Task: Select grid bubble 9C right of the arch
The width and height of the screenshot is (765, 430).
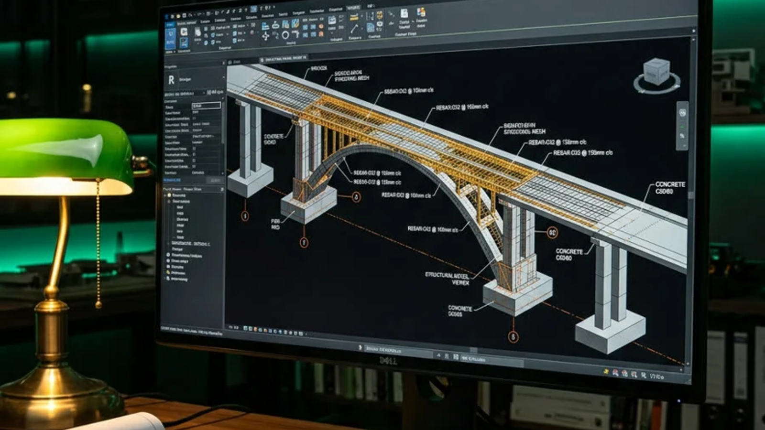Action: click(552, 233)
